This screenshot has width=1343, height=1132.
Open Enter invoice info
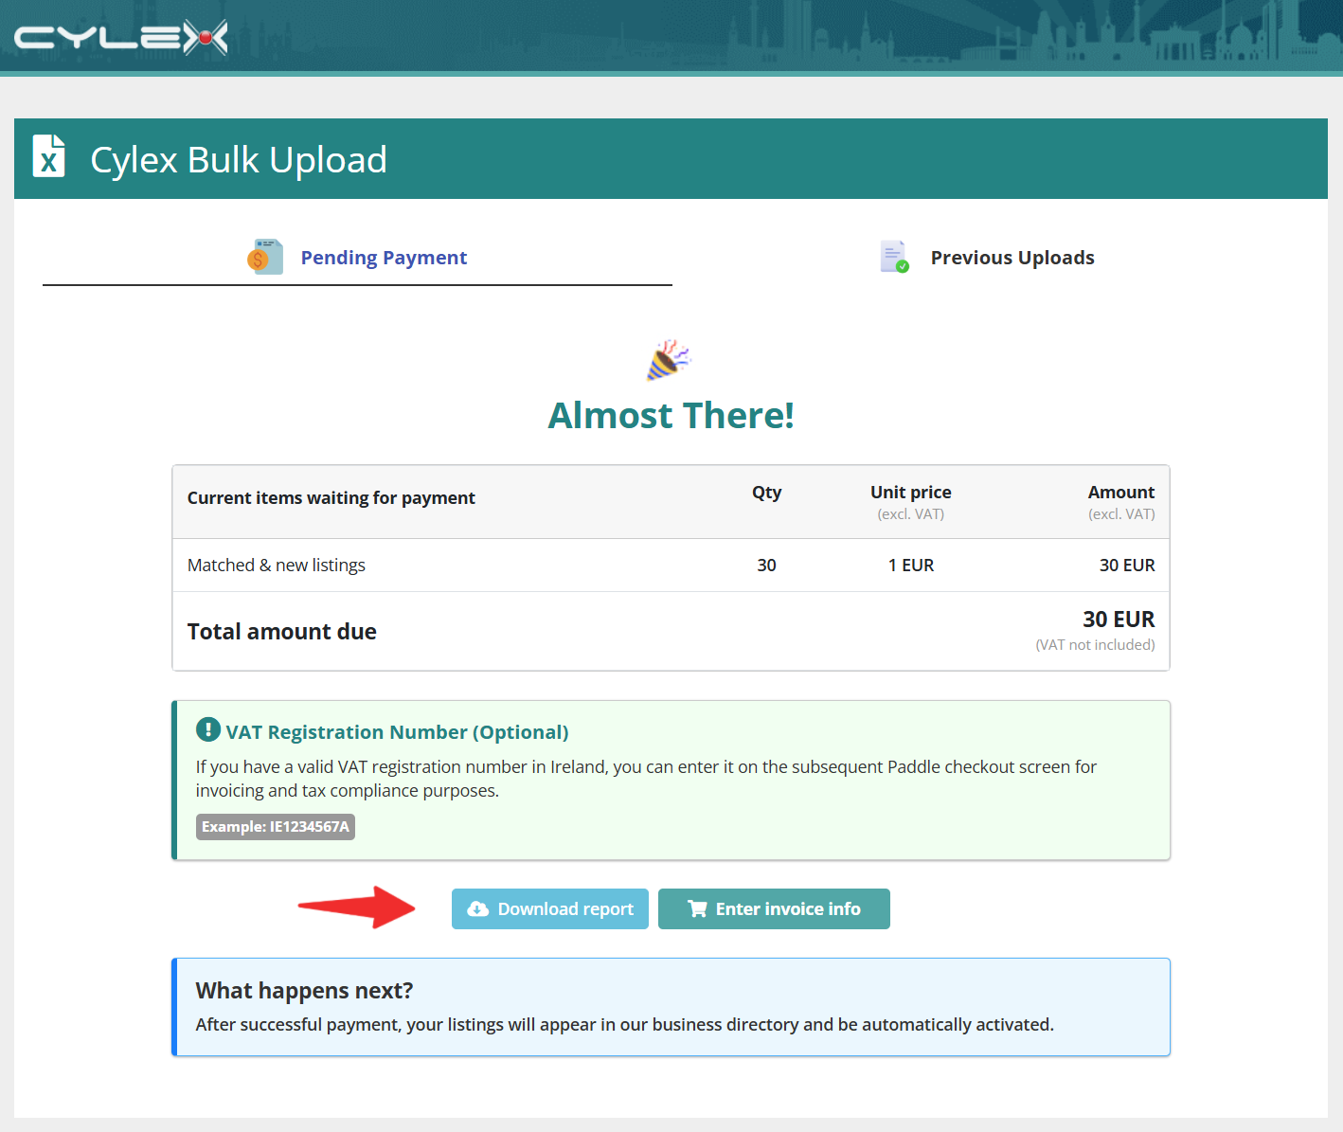click(774, 908)
